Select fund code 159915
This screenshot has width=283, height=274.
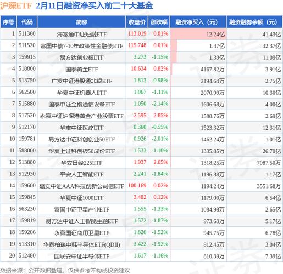coord(27,57)
